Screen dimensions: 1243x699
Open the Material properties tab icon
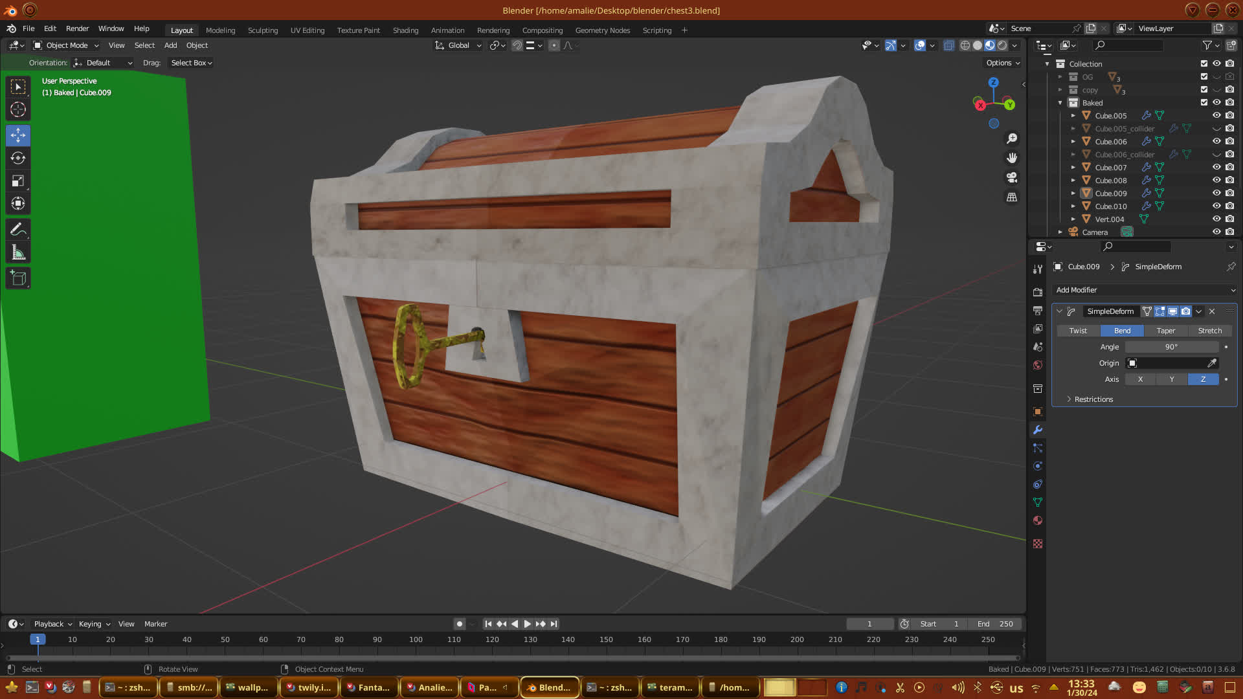(x=1038, y=520)
